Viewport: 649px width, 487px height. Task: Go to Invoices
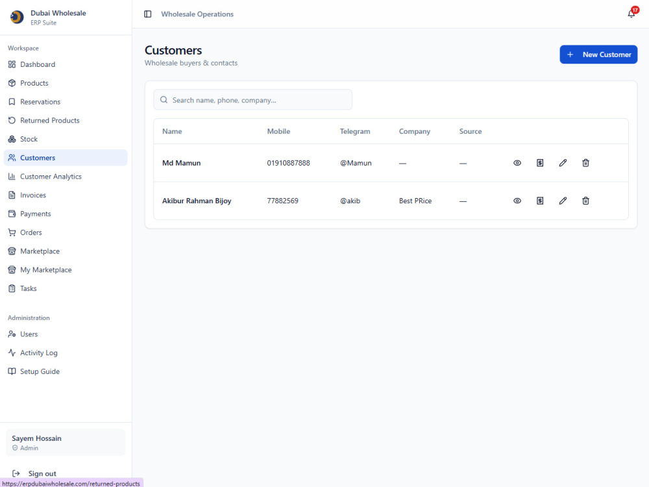tap(66, 195)
